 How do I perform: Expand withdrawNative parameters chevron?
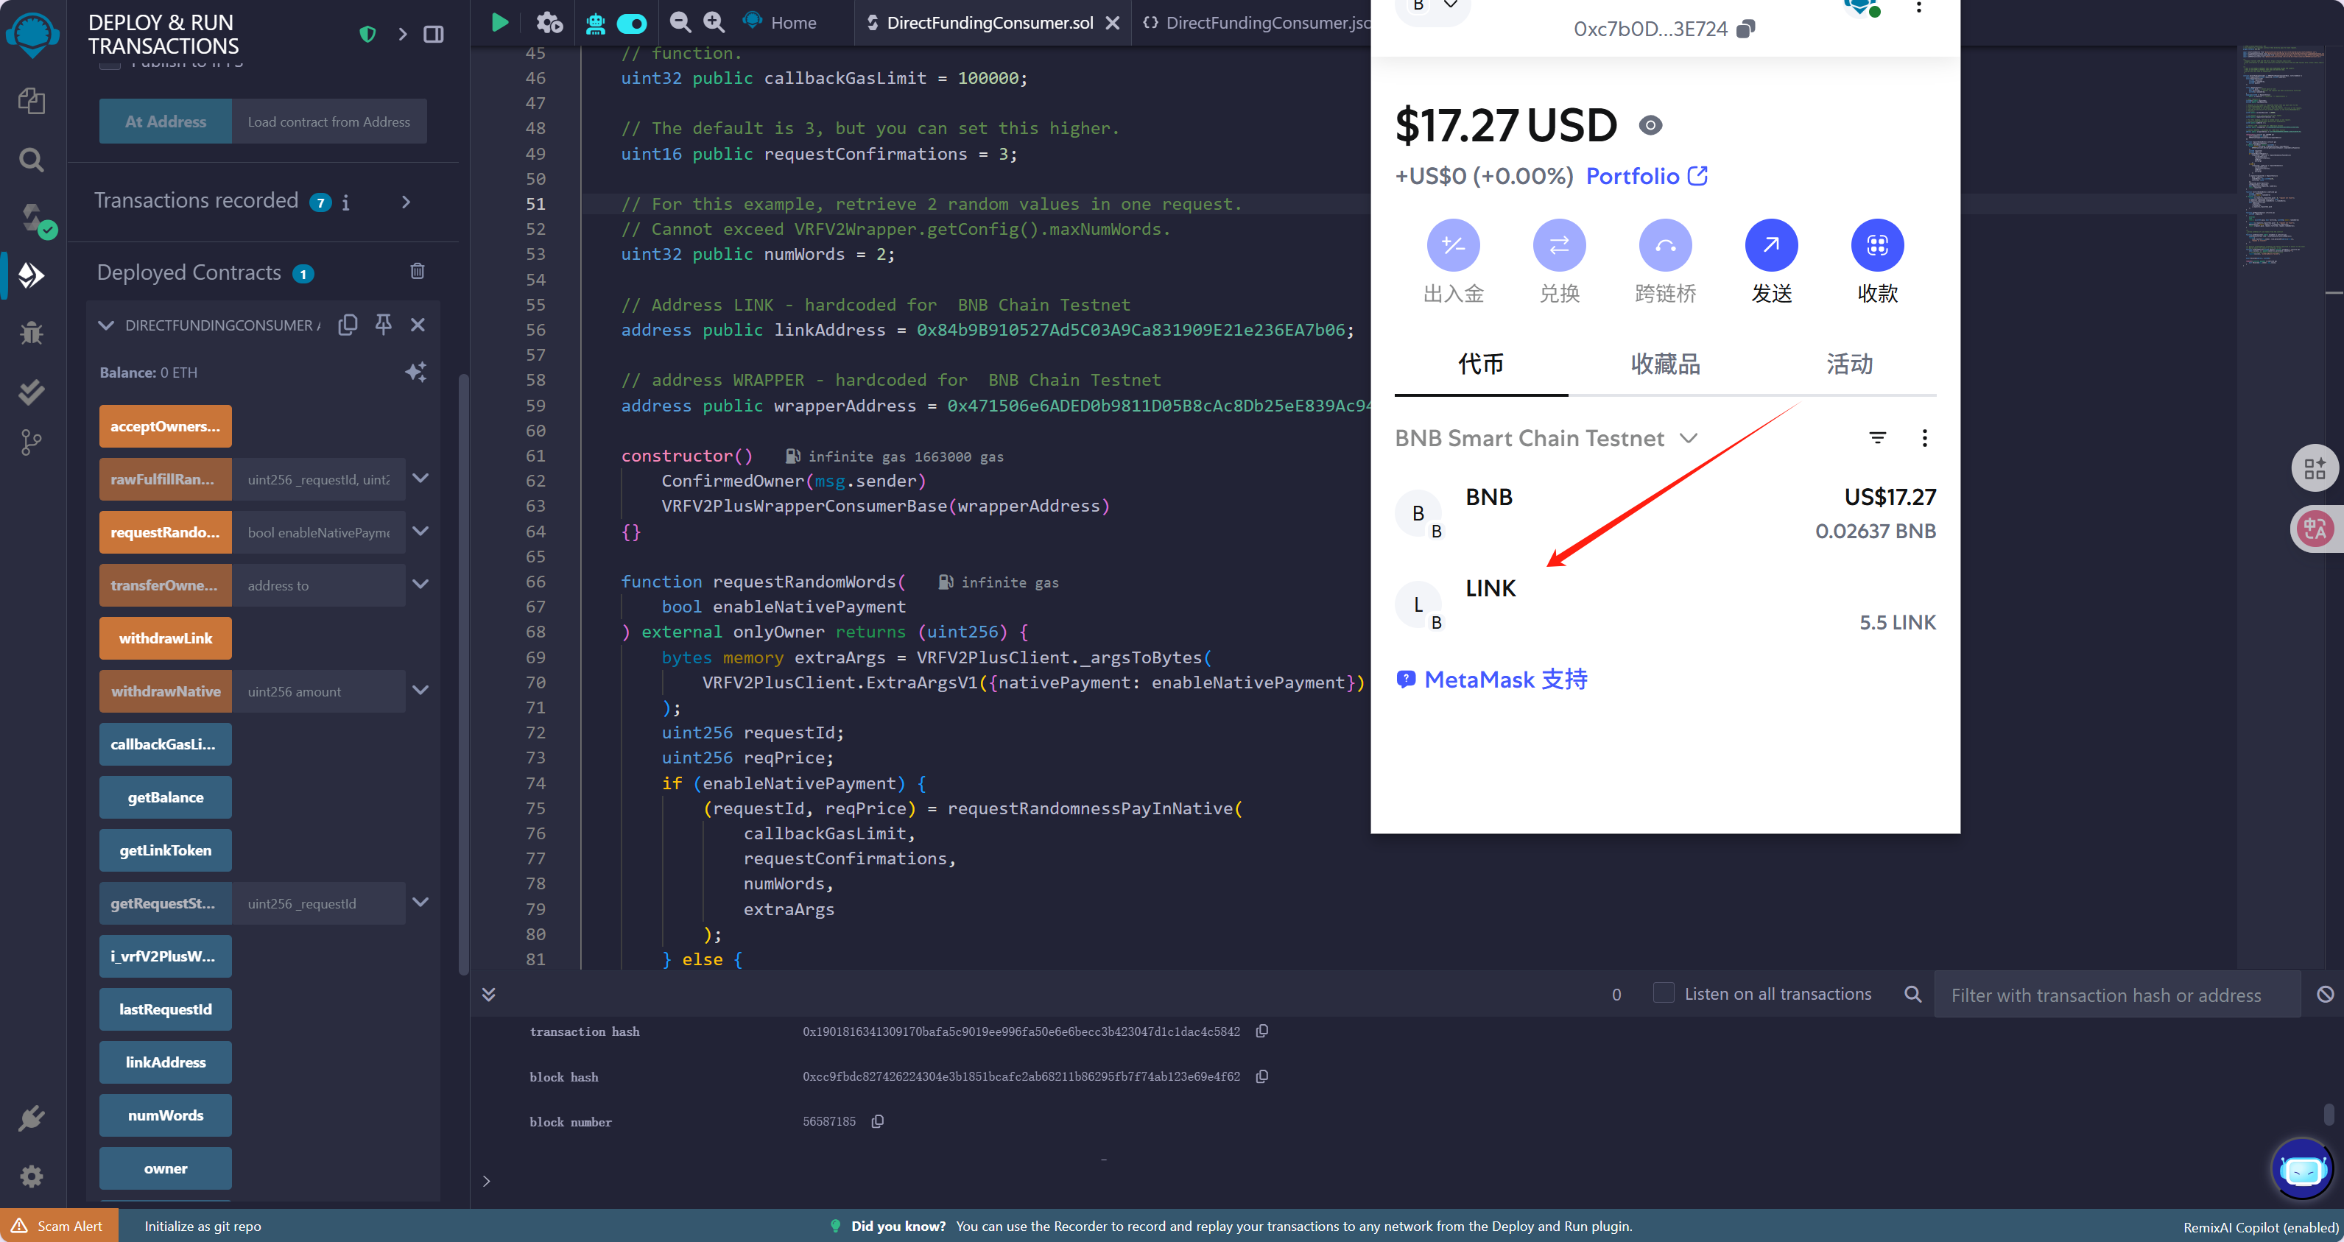(x=420, y=691)
